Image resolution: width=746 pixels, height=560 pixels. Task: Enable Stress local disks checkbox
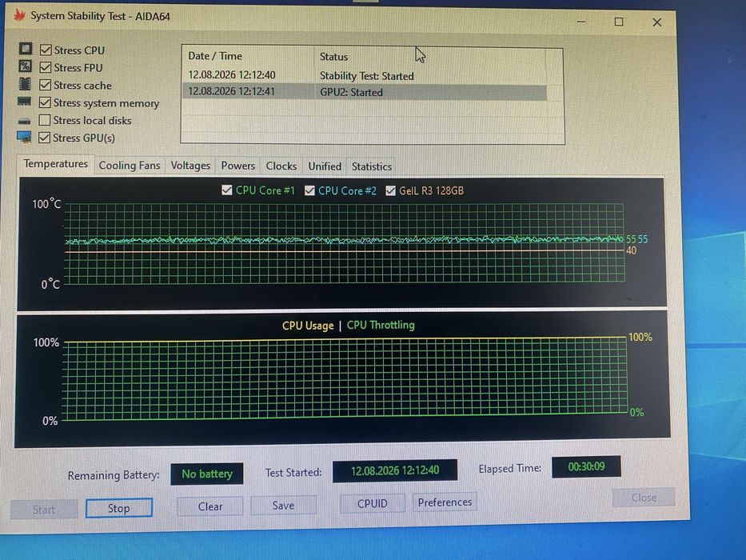[45, 120]
